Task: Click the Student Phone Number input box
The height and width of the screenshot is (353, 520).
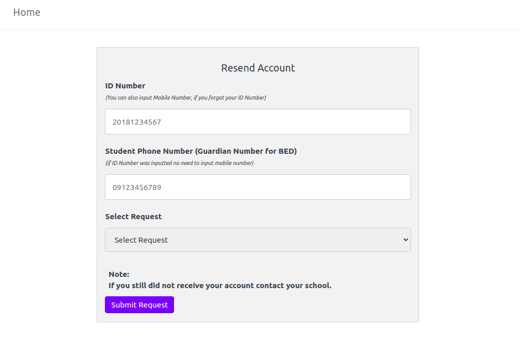Action: pyautogui.click(x=257, y=187)
